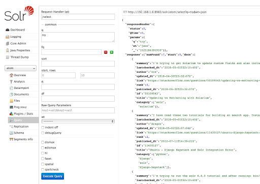Click the Logging icon
The image size is (260, 184).
click(8, 37)
